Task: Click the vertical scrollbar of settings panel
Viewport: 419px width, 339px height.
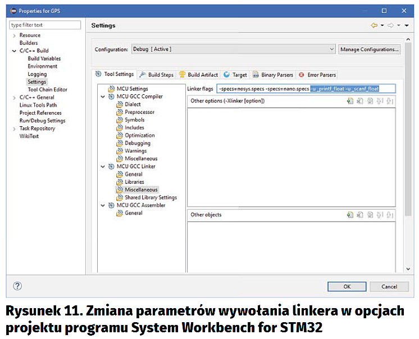Action: coord(408,140)
